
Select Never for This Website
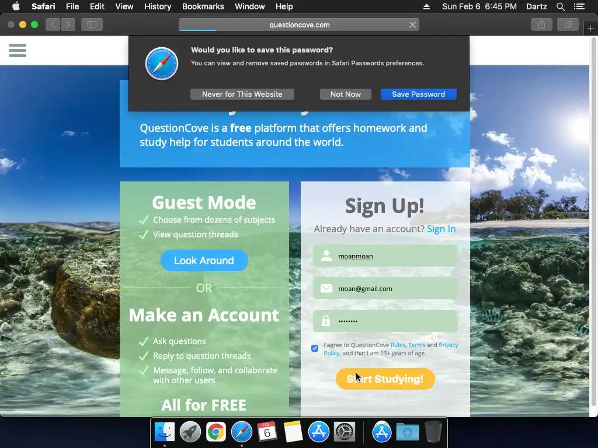point(242,94)
